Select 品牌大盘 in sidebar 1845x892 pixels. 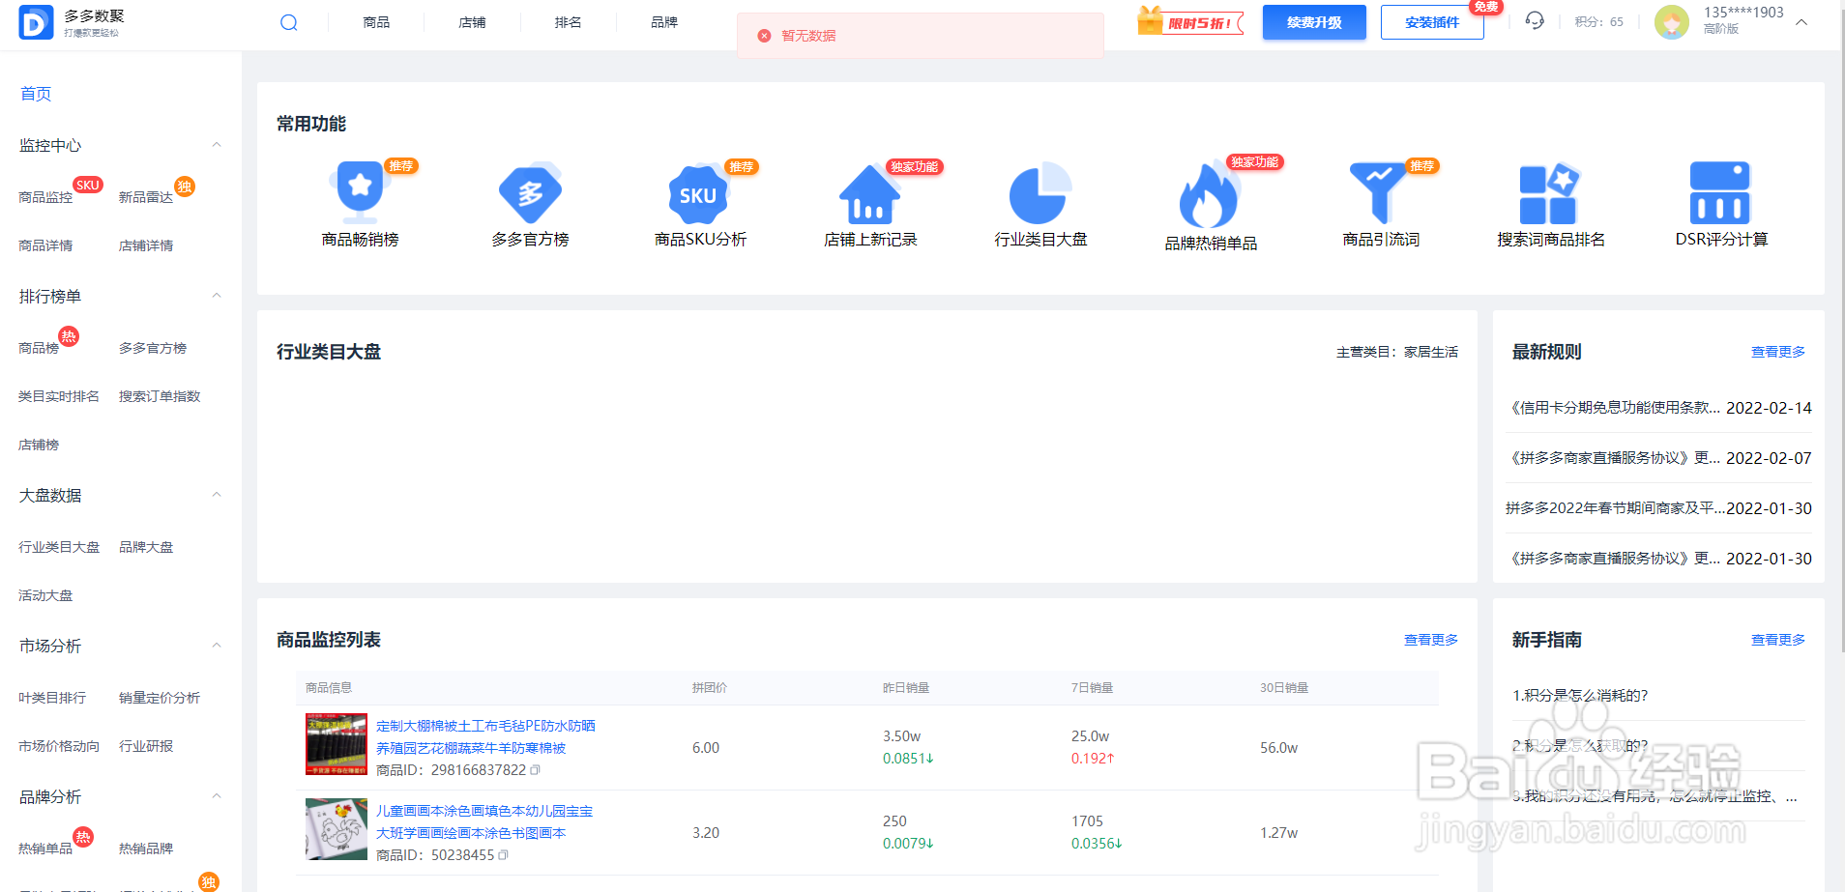coord(146,547)
